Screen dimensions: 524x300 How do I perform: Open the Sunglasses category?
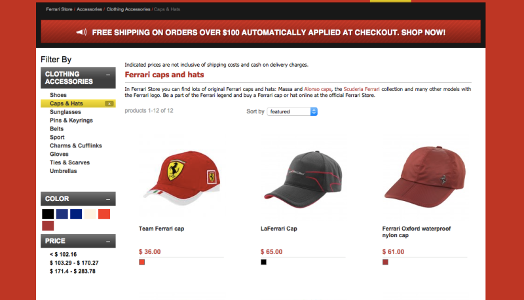65,112
